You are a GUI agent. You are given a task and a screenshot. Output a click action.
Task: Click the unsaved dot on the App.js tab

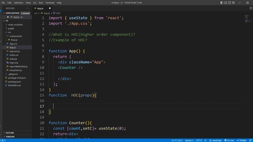[50, 8]
